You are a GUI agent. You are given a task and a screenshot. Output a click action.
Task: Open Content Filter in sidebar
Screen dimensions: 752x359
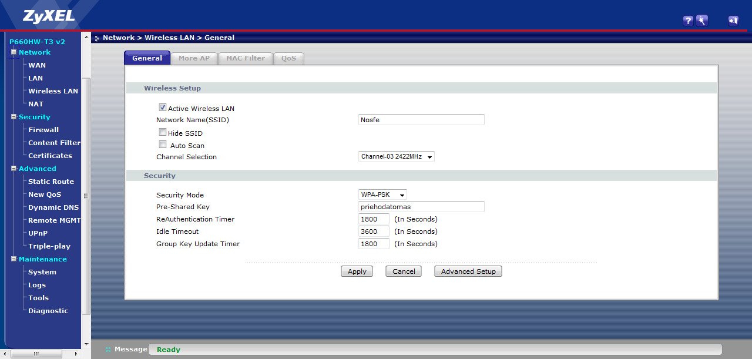point(54,143)
